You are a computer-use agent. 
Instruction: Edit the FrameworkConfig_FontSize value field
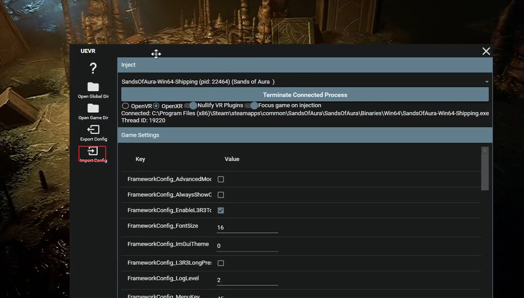click(247, 227)
